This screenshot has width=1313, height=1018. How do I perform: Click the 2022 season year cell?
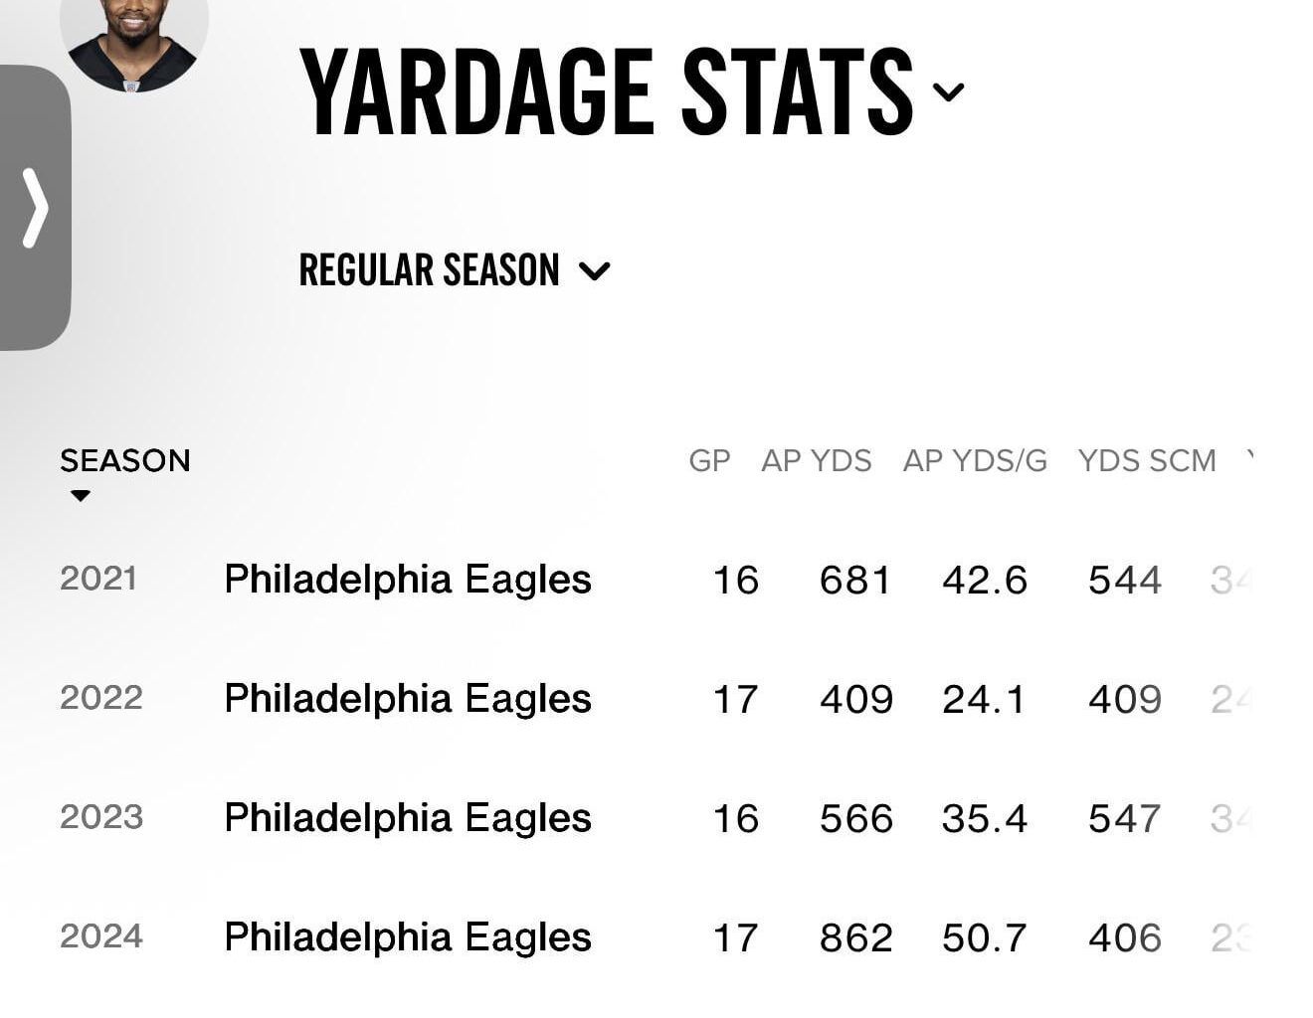(101, 698)
